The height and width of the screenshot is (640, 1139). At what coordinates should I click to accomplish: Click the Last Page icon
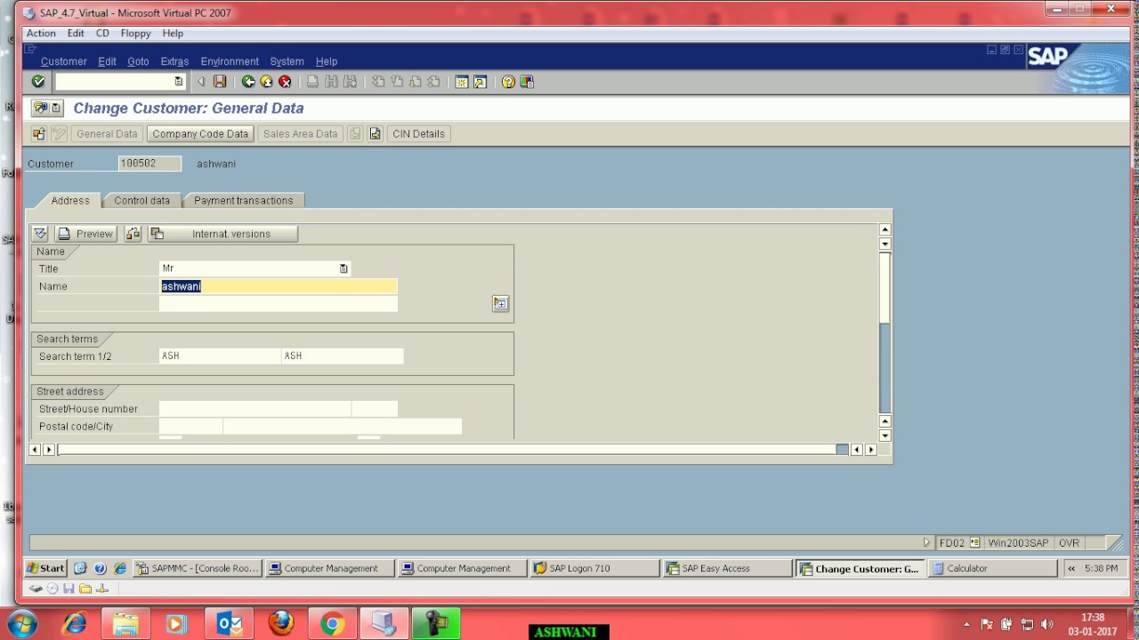(x=433, y=82)
